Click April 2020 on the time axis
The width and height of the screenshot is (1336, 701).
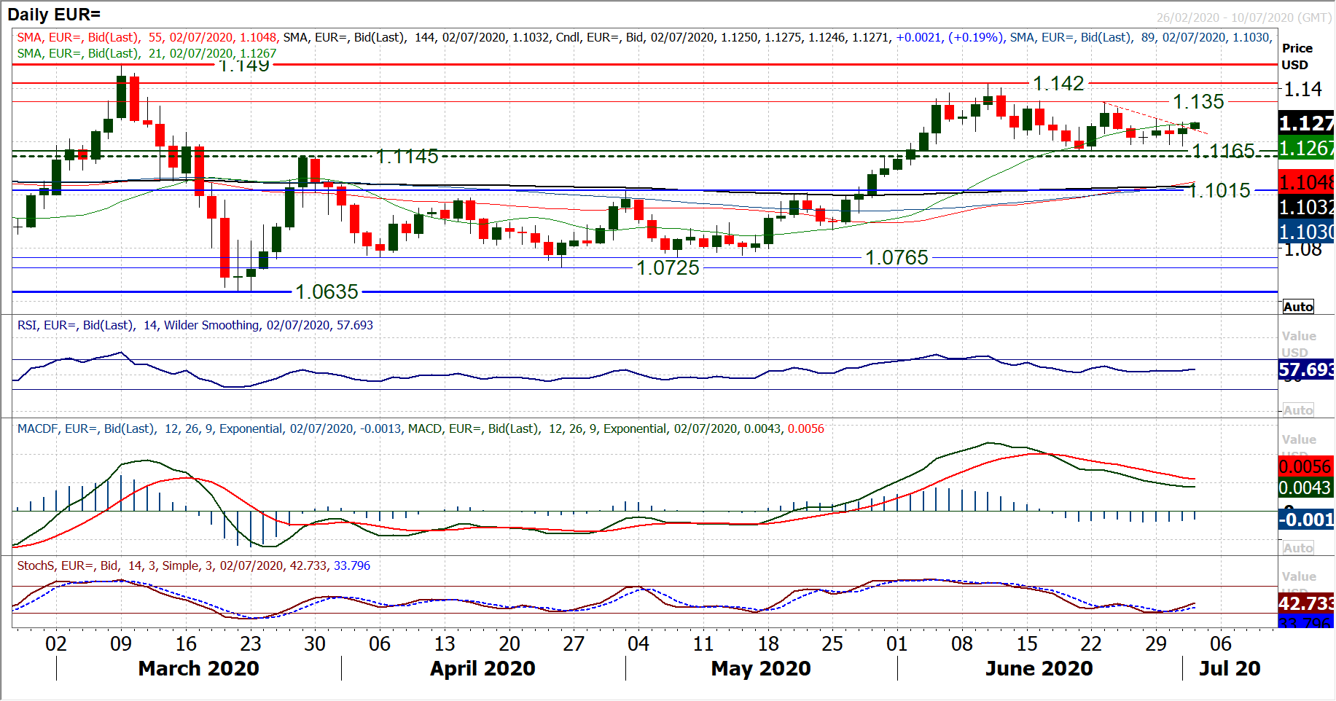pos(483,668)
